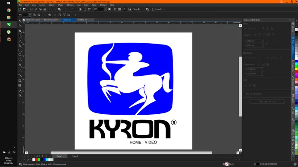The height and width of the screenshot is (167, 298).
Task: Click the vertical scrollbar thumb
Action: click(241, 86)
